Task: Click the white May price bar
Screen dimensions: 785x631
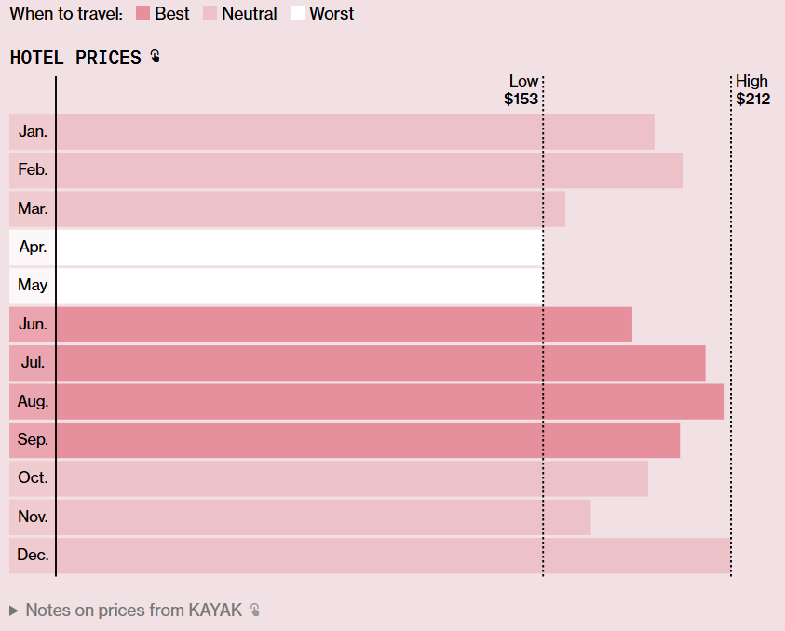Action: tap(298, 286)
